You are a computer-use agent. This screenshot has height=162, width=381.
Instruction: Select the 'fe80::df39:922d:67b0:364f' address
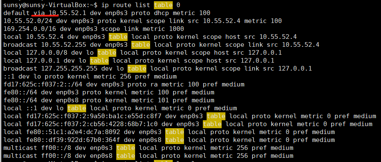point(73,140)
